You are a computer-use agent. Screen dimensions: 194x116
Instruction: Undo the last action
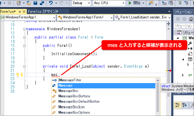pos(51,3)
